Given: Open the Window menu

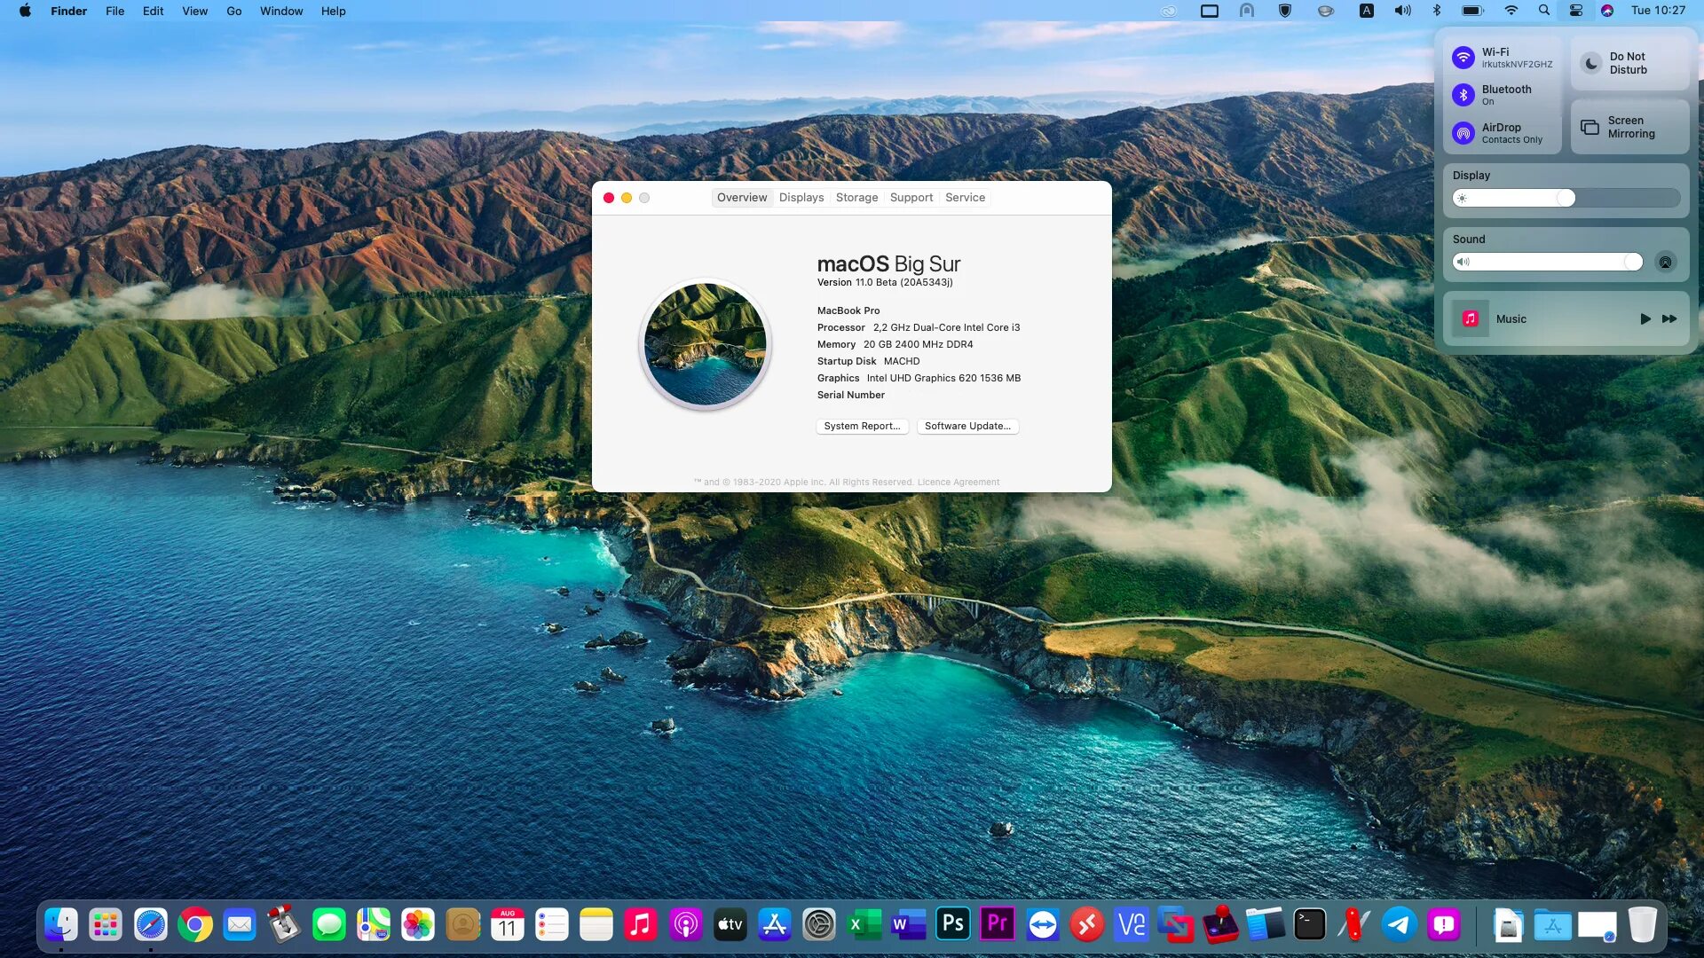Looking at the screenshot, I should tap(281, 11).
